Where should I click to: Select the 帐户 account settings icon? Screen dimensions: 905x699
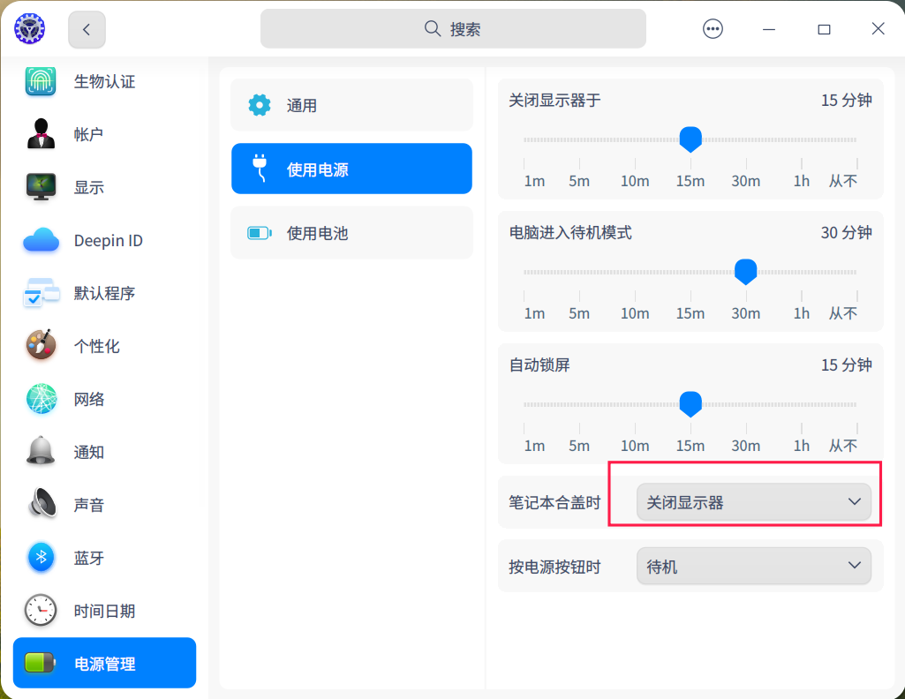pos(40,134)
